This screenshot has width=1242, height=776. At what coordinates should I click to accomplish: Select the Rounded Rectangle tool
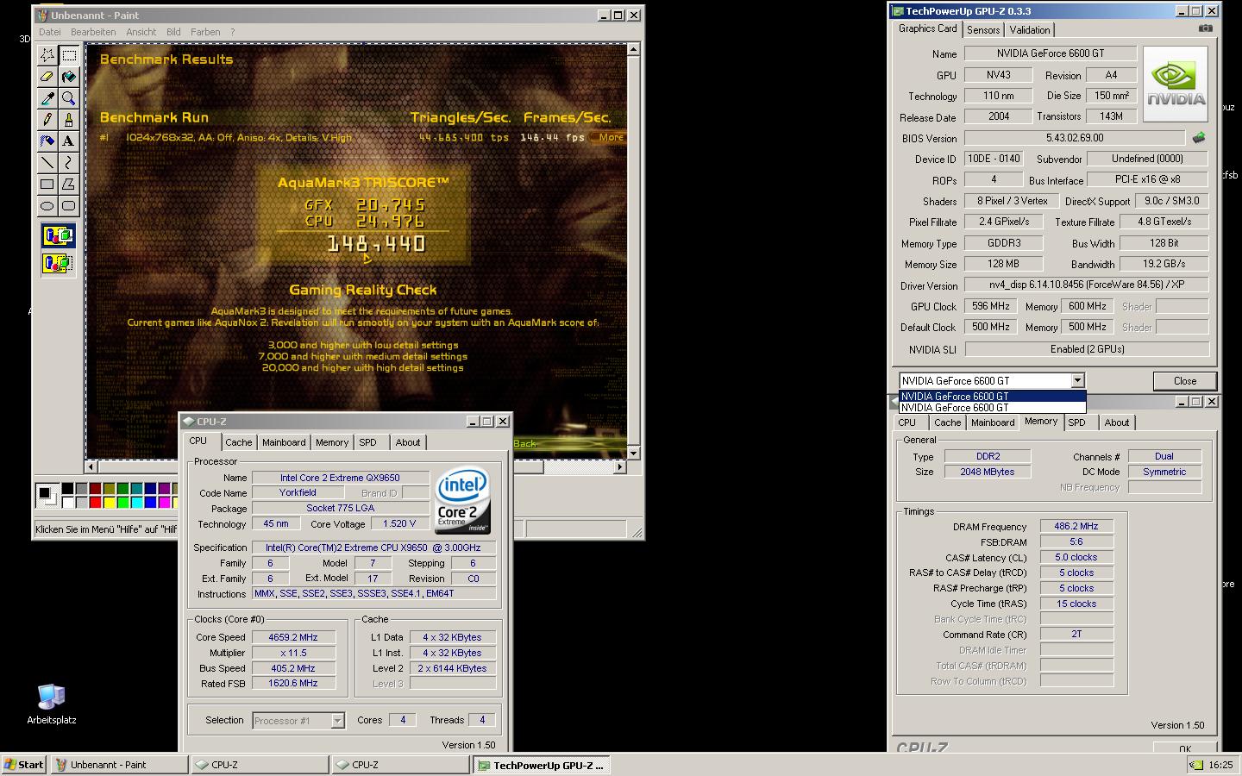(x=69, y=205)
